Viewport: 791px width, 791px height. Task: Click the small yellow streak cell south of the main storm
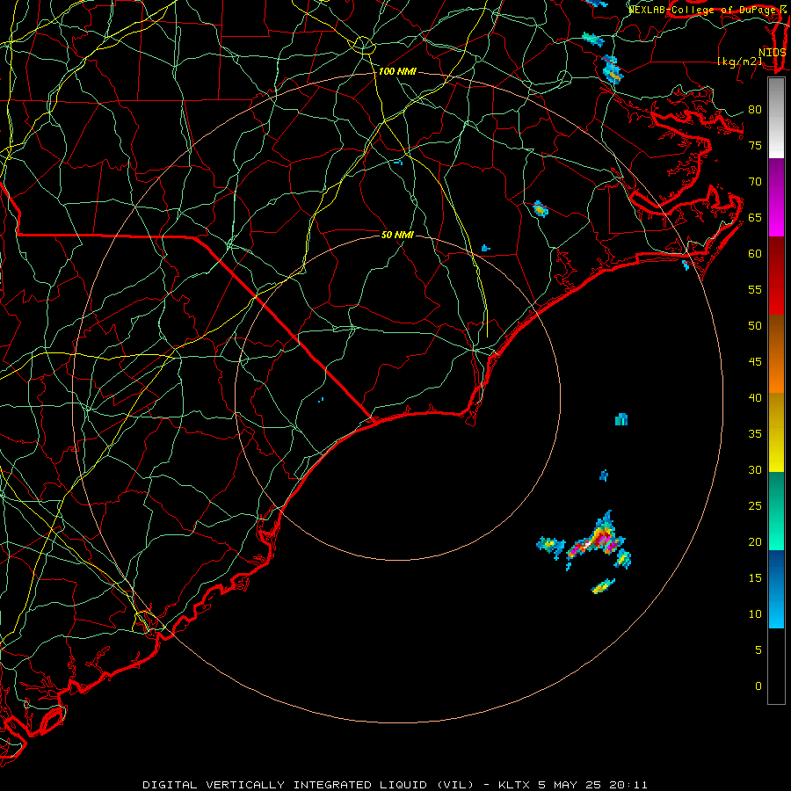(603, 586)
